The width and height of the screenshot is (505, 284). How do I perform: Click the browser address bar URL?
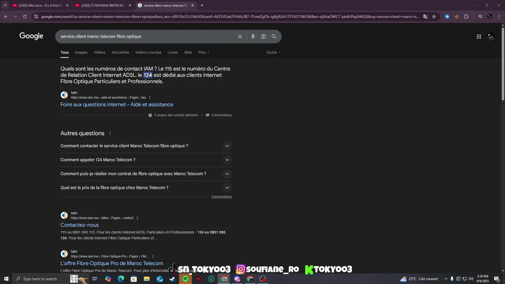point(230,17)
